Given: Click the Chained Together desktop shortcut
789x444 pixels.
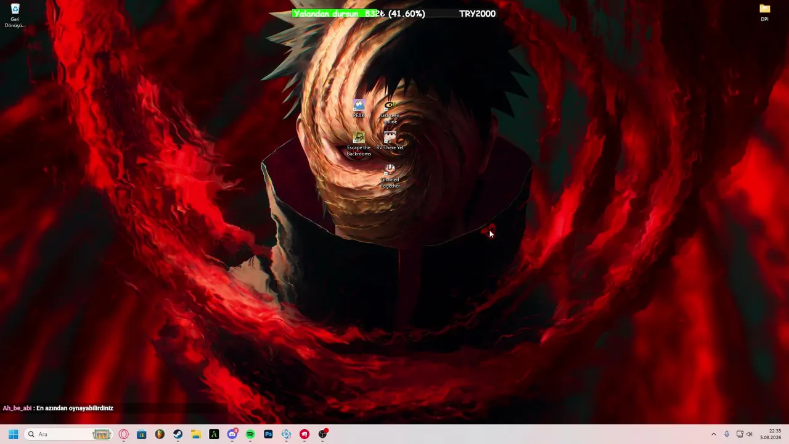Looking at the screenshot, I should coord(390,176).
